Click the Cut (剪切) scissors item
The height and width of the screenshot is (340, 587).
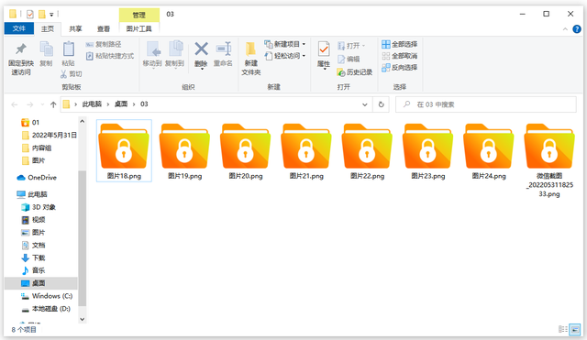72,74
